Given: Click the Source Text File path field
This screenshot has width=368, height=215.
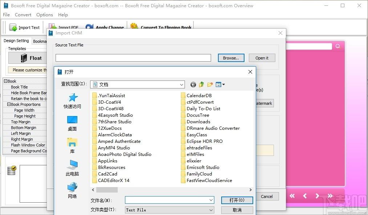Looking at the screenshot, I should (133, 58).
